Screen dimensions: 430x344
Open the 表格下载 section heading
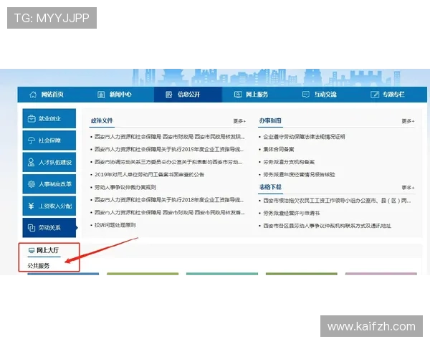(x=270, y=187)
